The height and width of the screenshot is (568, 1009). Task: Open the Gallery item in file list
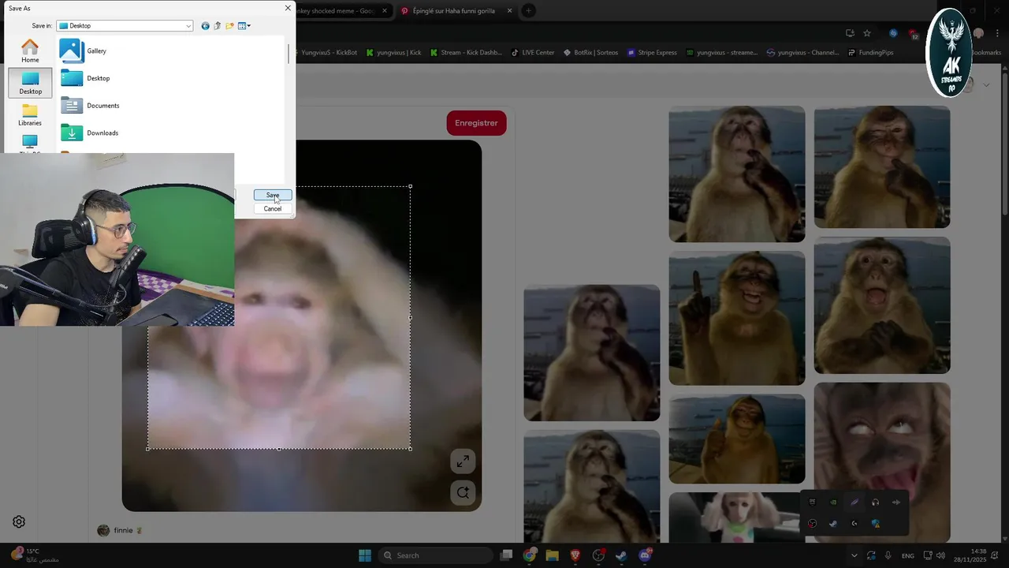84,50
